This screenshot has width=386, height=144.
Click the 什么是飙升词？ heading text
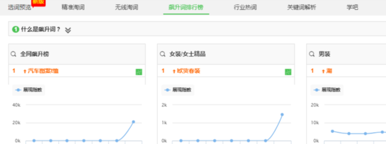(41, 30)
